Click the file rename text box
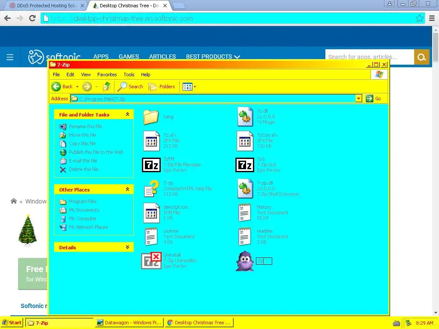Viewport: 439px width, 329px height. point(264,261)
